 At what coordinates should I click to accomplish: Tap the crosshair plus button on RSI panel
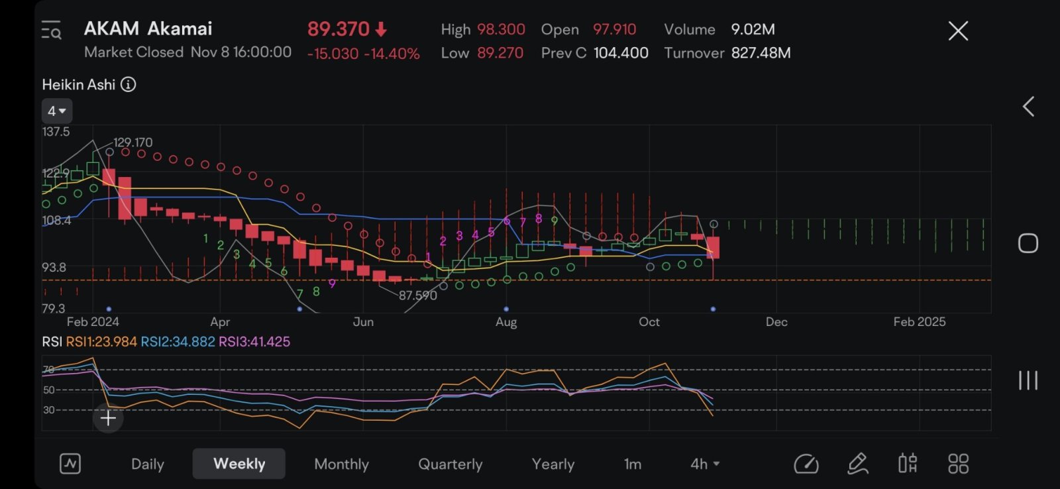(x=108, y=418)
